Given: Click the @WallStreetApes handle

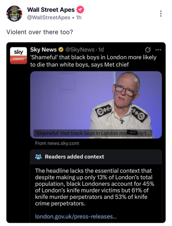Looking at the screenshot, I should 49,18.
